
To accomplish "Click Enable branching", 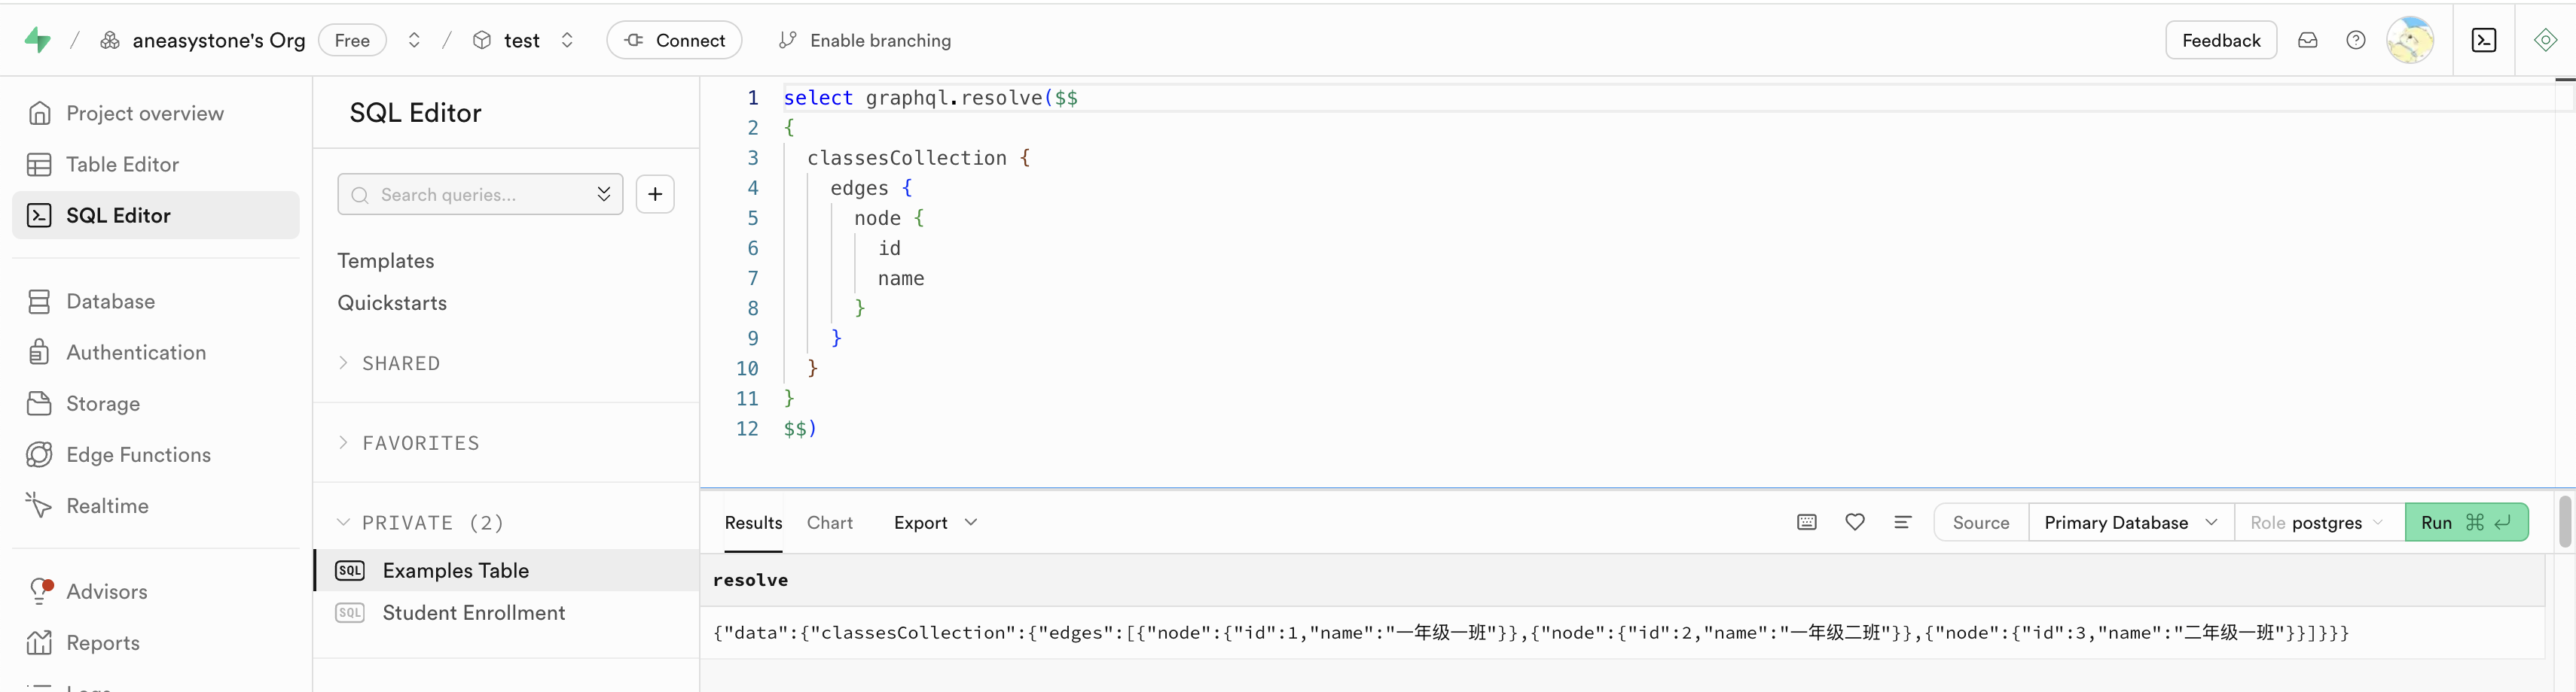I will point(865,40).
